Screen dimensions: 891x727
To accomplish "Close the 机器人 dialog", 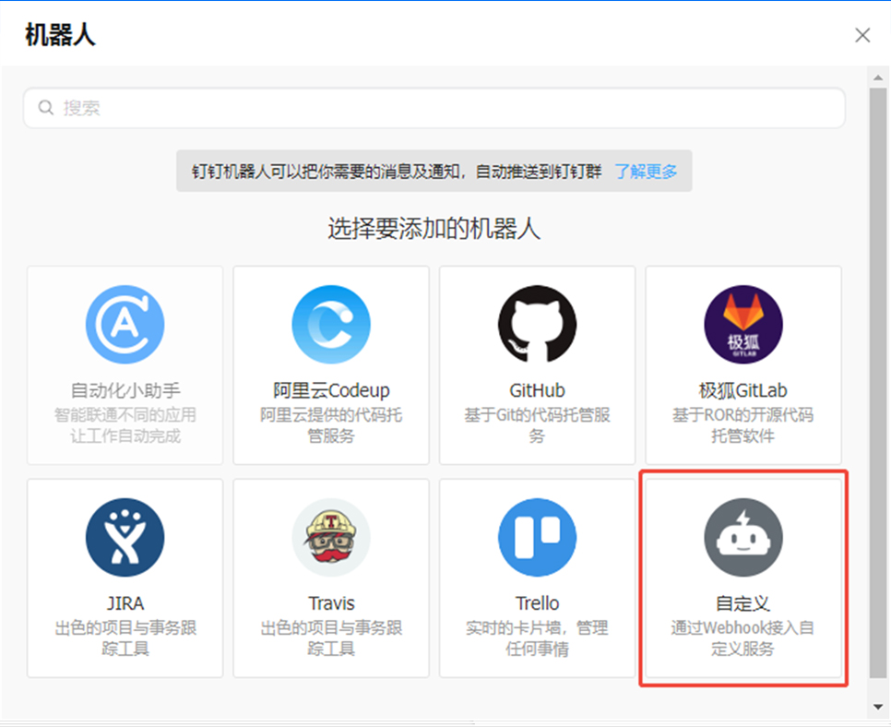I will (x=862, y=35).
